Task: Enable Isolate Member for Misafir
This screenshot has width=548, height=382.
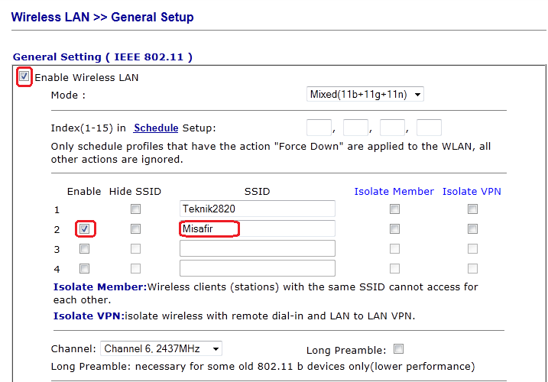Action: tap(394, 229)
